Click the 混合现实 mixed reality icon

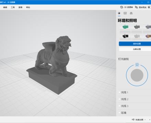coord(136,7)
